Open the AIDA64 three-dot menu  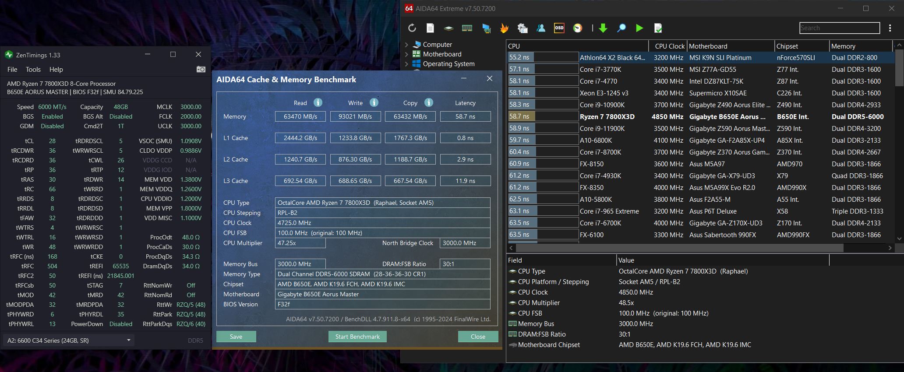[890, 28]
